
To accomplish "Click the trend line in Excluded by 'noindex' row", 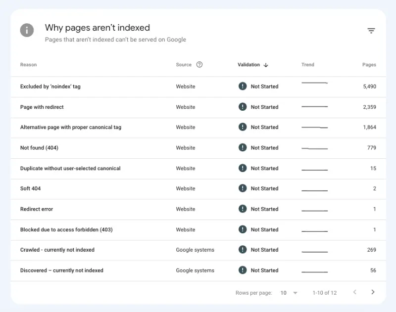I will click(x=314, y=83).
